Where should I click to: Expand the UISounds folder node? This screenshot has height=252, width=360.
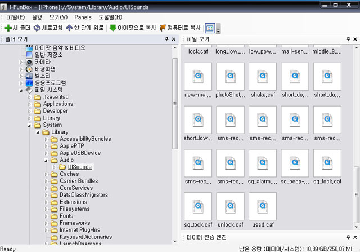54,167
